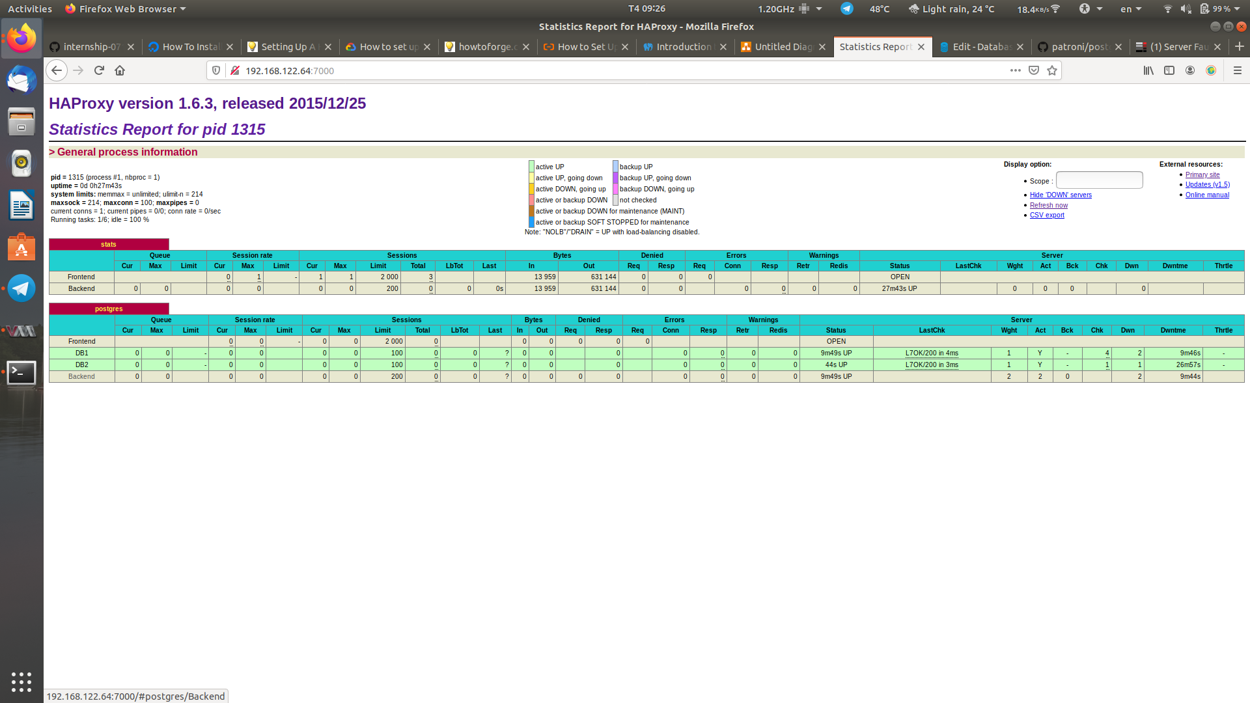The image size is (1250, 703).
Task: Click the Scope input field
Action: pos(1099,180)
